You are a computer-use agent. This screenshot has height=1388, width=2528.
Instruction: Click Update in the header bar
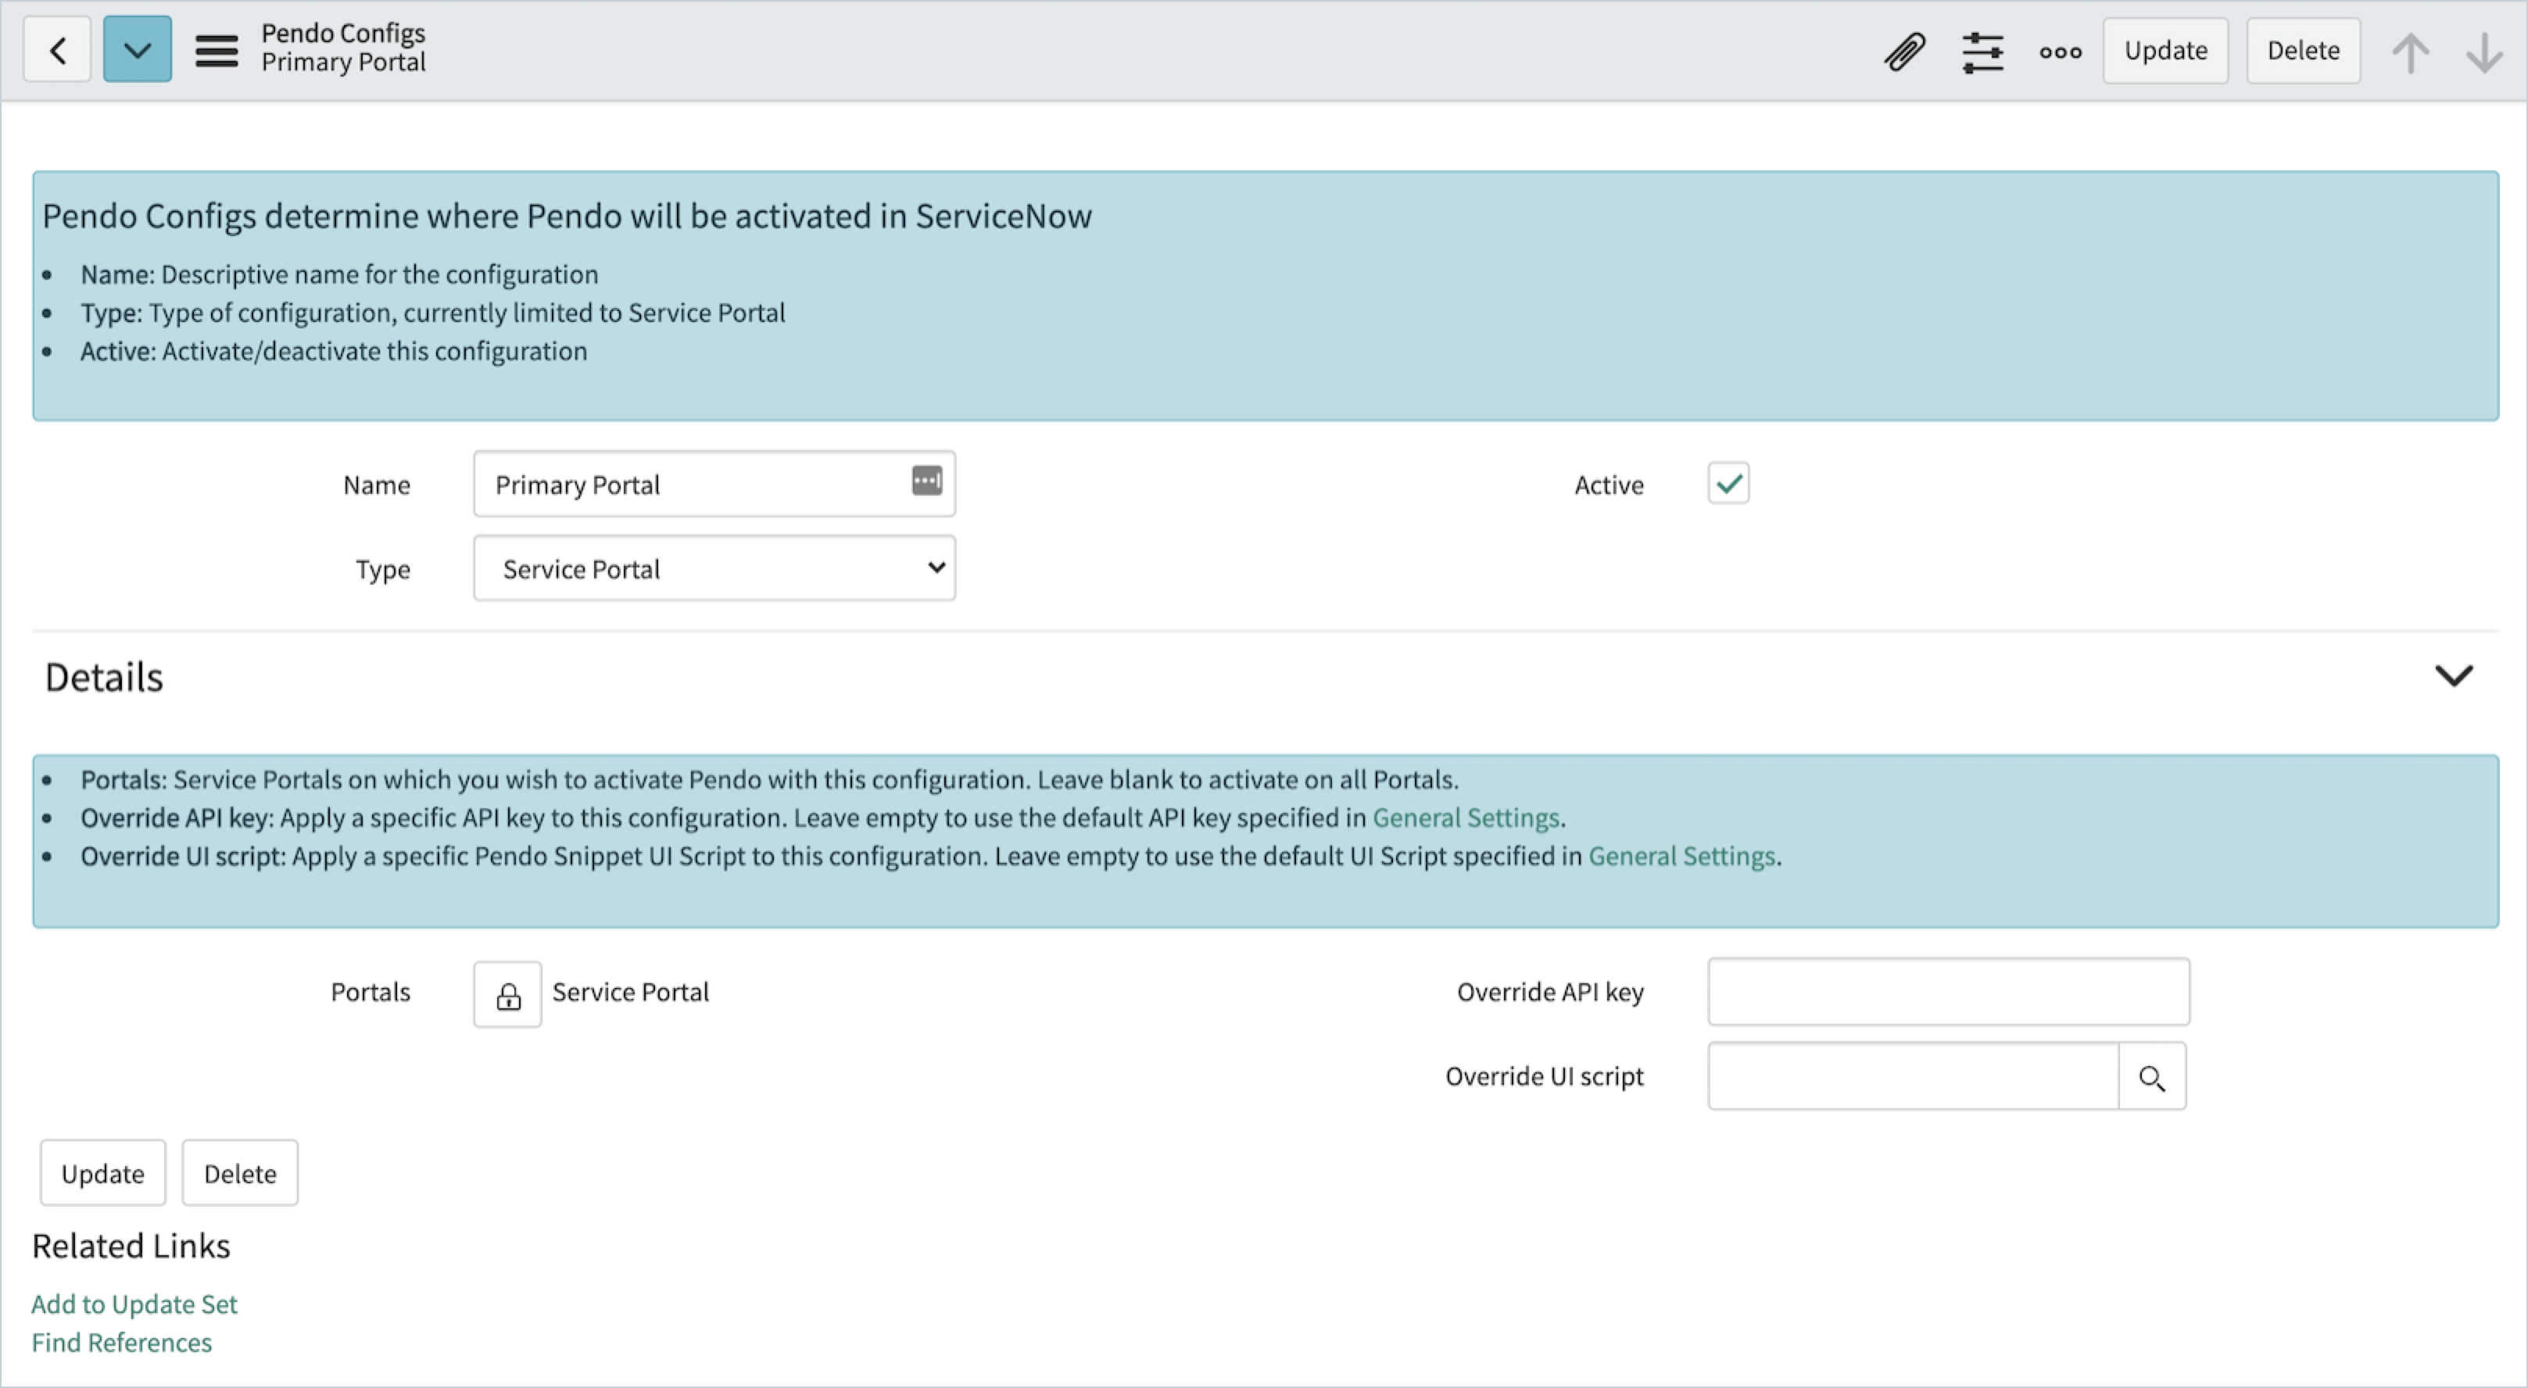2166,50
